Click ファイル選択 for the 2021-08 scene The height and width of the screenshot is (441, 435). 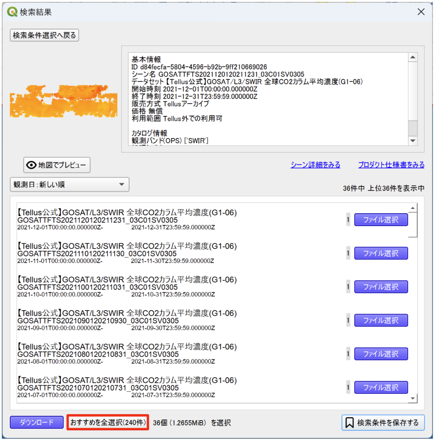click(381, 354)
